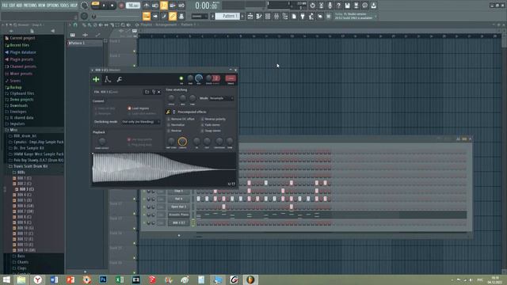Toggle the metronome icon
507x285 pixels.
point(147,6)
